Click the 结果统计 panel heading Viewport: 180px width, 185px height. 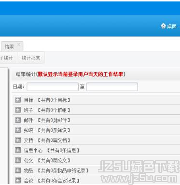point(70,74)
